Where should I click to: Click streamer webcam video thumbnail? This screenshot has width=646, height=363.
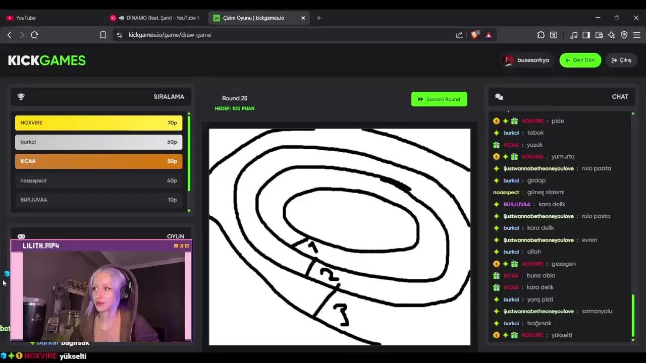point(103,296)
